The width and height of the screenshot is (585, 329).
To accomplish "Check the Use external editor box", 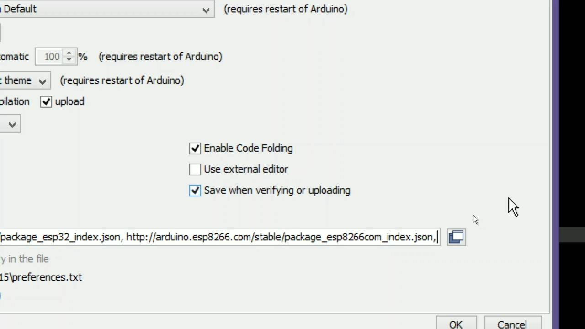I will pyautogui.click(x=195, y=169).
